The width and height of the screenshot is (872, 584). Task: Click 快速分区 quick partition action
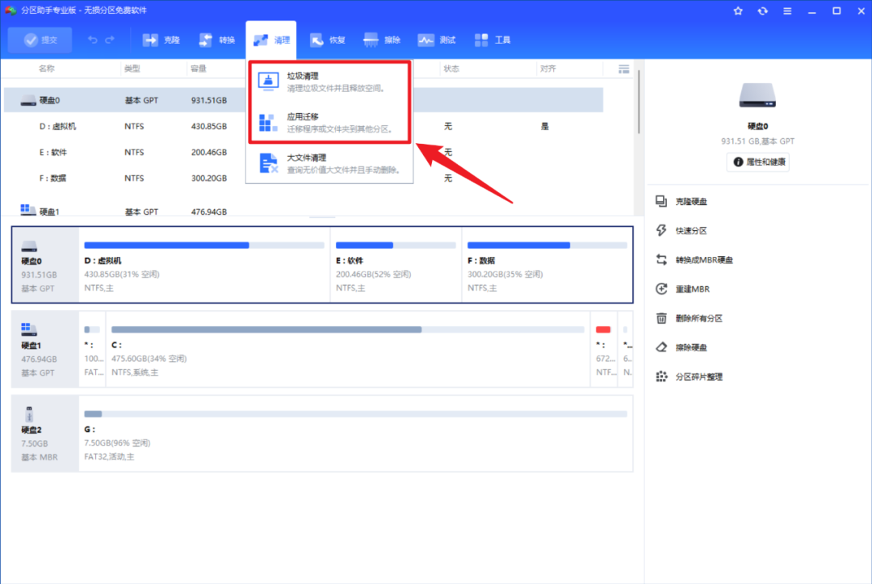pos(681,230)
